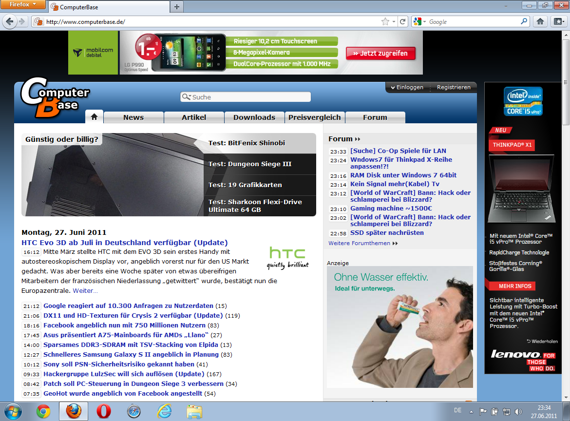Click the network tray icon
The image size is (570, 421).
506,412
